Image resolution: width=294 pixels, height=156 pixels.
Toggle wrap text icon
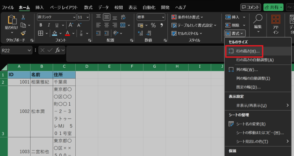pos(123,17)
